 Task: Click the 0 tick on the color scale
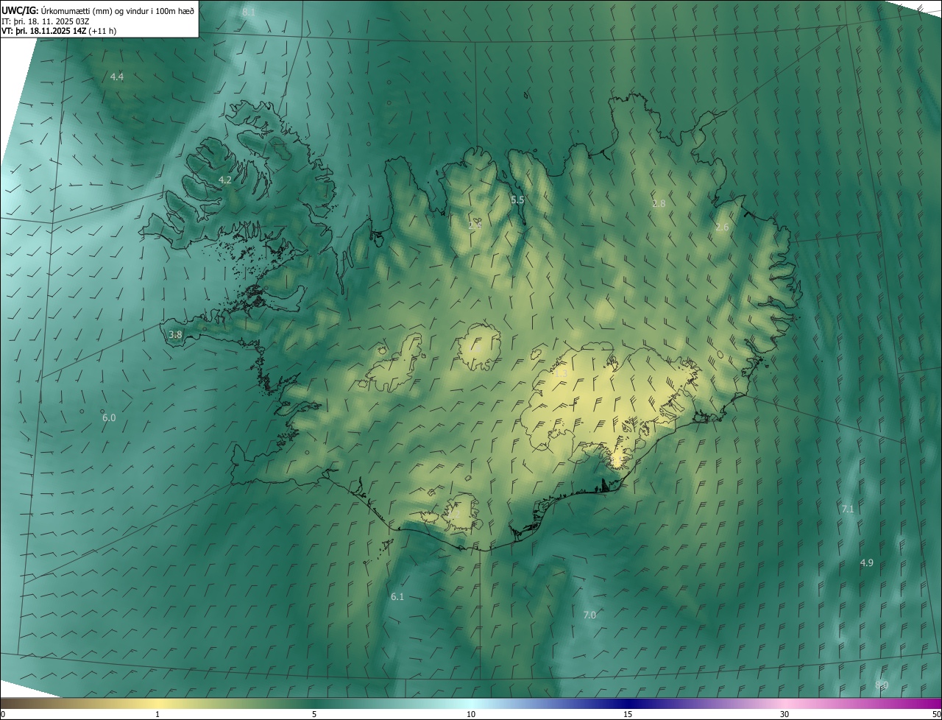tap(3, 714)
